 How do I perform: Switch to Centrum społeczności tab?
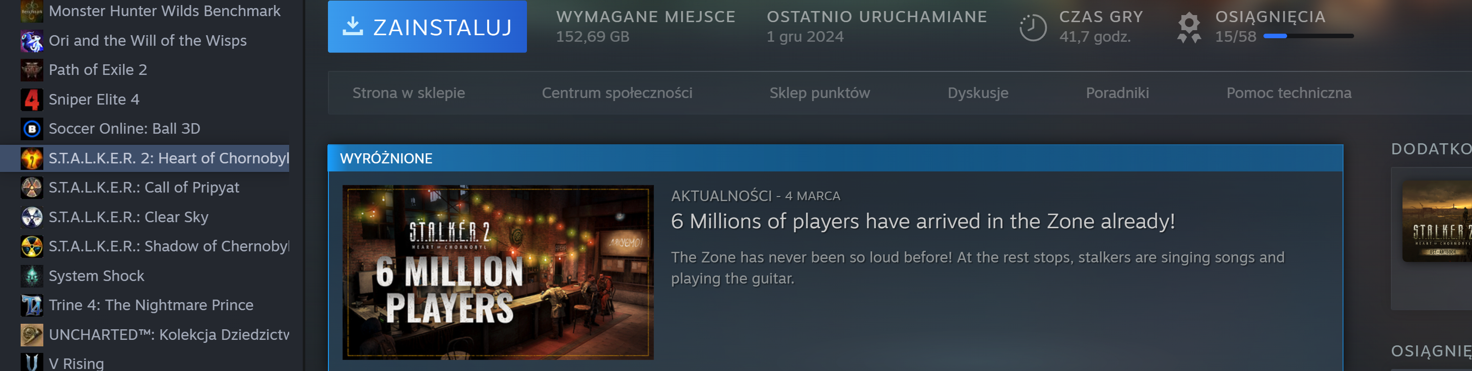tap(617, 93)
